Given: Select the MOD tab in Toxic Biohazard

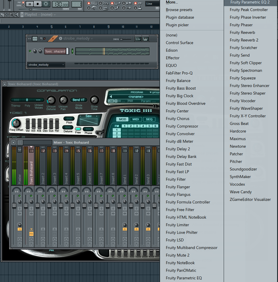Looking at the screenshot, I should [x=122, y=119].
